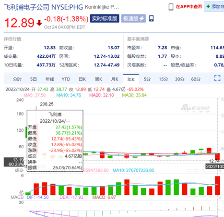This screenshot has width=224, height=217.
Task: Click the mobile device icon after 极速版
Action: pos(151,18)
